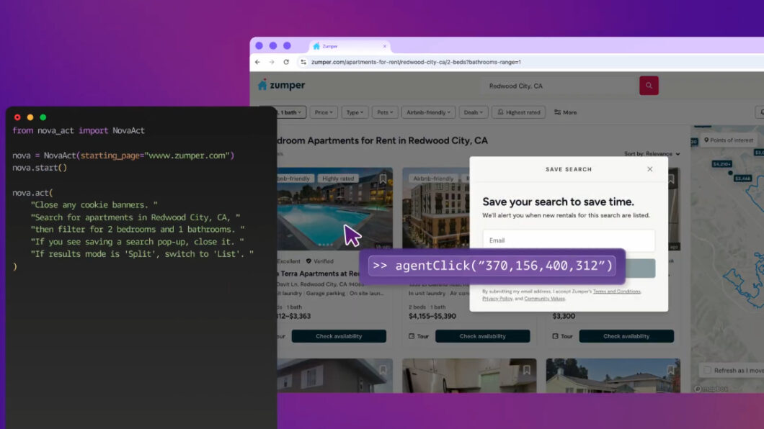The image size is (764, 429).
Task: Click the 'If results mode is 'Split'' code line
Action: (142, 254)
